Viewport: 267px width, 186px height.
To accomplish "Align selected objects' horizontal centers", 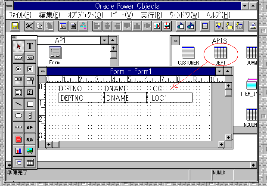I will point(107,26).
